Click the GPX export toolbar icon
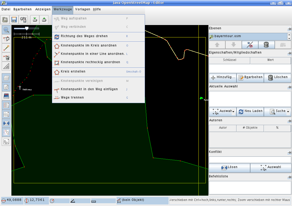This screenshot has width=292, height=206. [23, 19]
